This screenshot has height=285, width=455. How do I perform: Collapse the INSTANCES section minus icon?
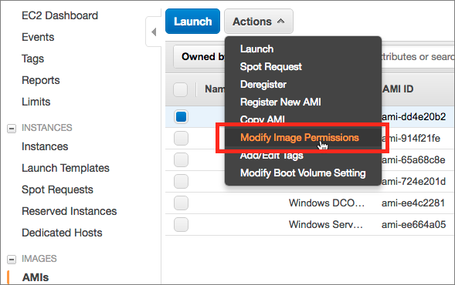pos(12,128)
